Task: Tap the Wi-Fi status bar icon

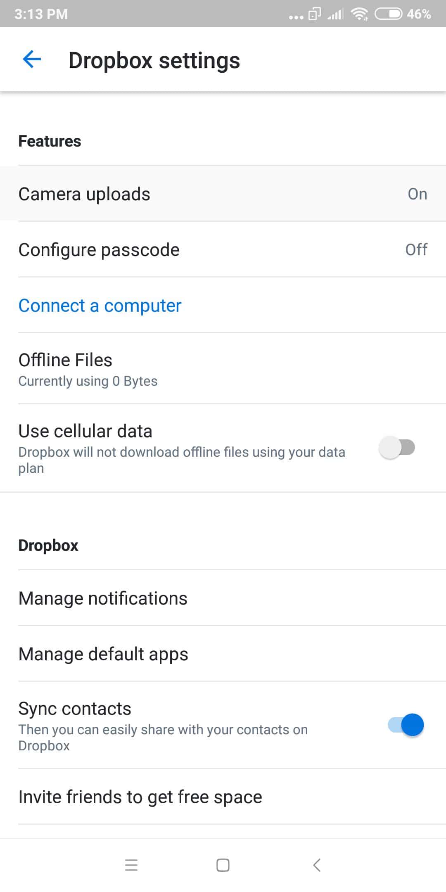Action: click(360, 14)
